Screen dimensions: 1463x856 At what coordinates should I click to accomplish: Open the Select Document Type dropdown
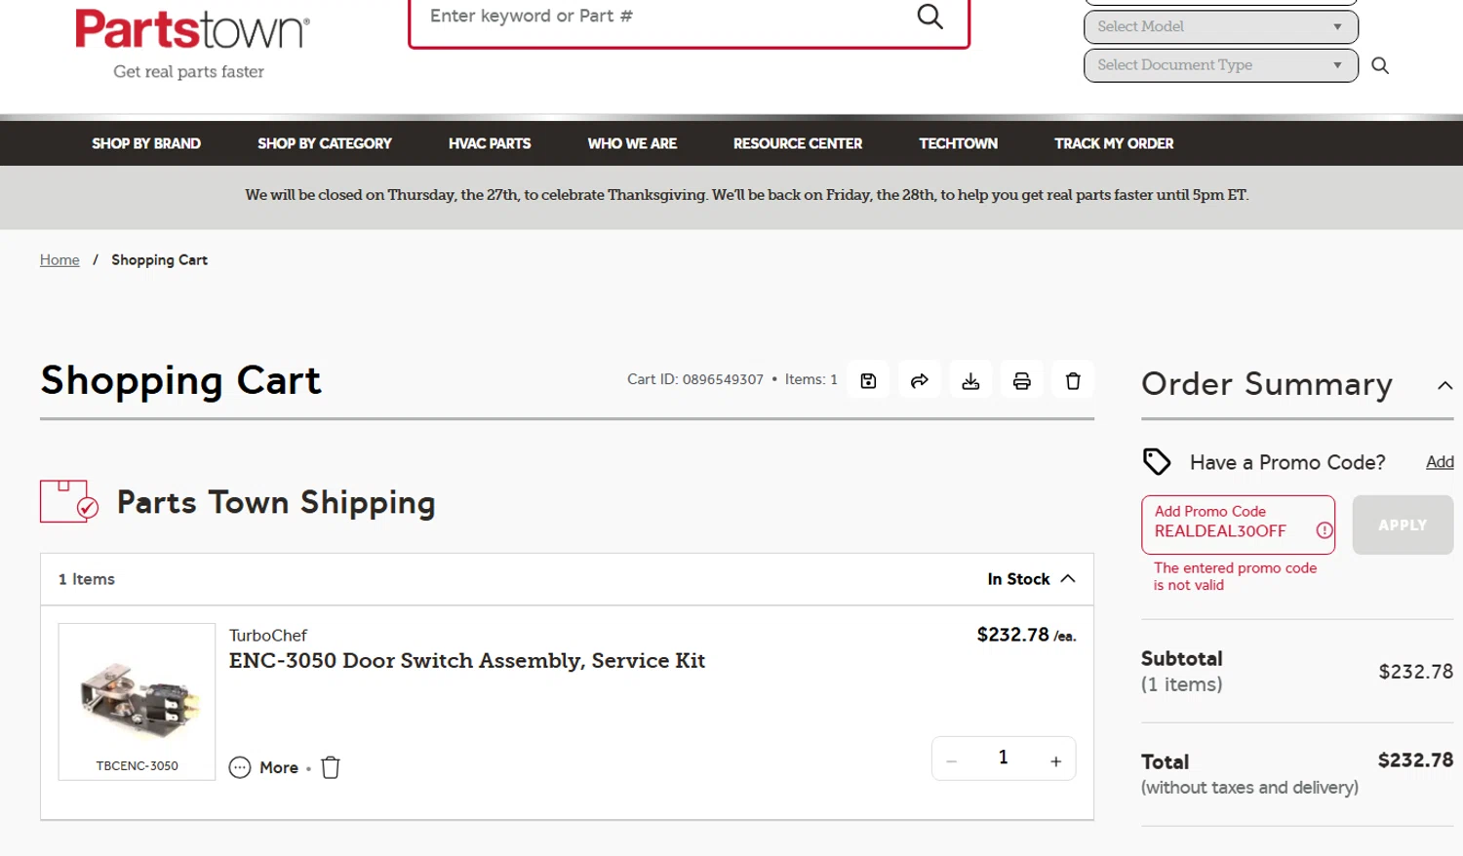pos(1221,65)
